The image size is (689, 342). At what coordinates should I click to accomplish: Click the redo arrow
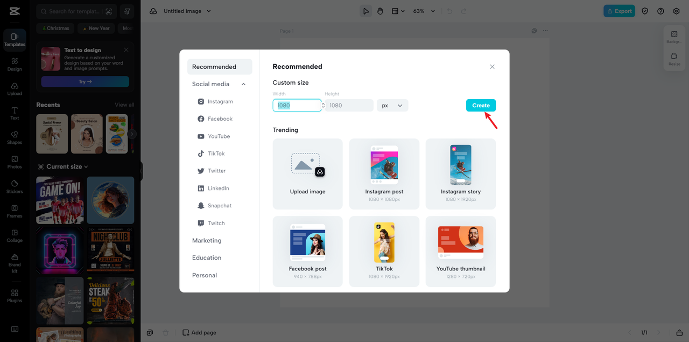click(463, 11)
